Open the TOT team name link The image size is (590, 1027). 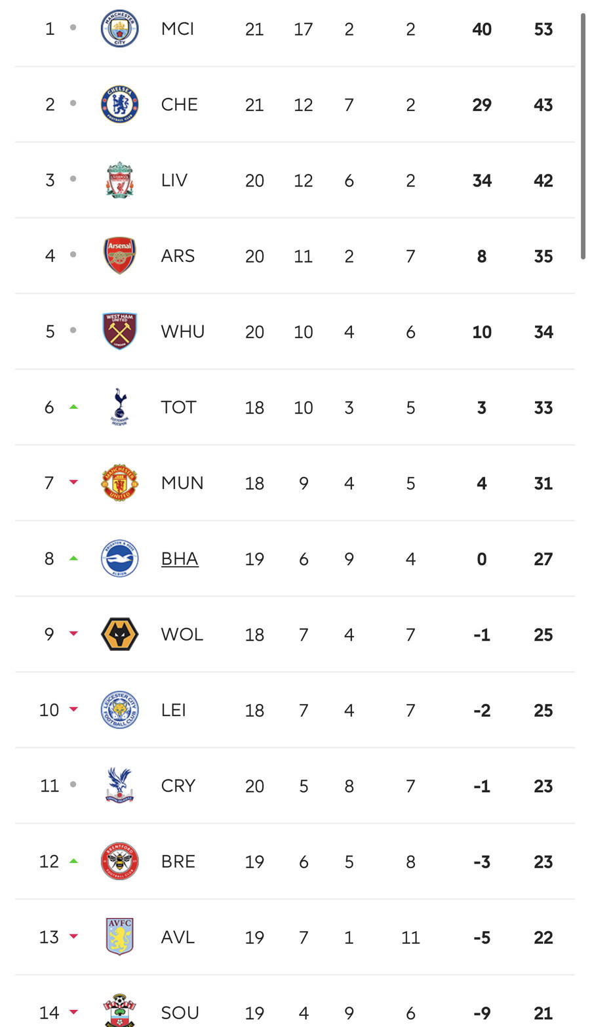(x=178, y=408)
